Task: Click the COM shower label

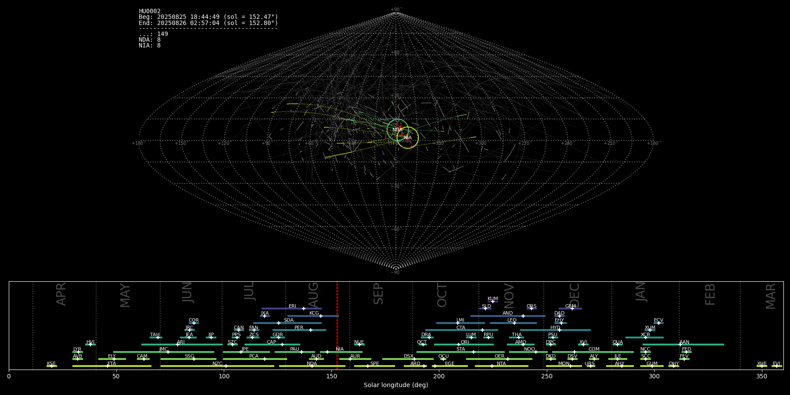Action: coord(594,349)
